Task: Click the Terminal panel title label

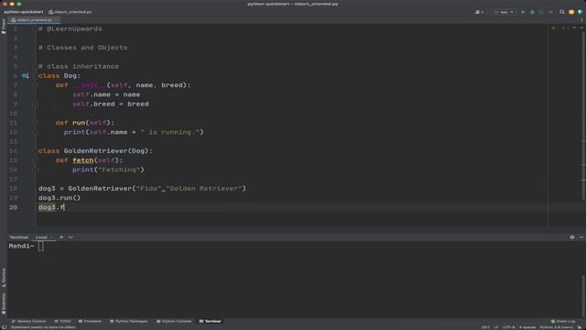Action: (x=18, y=237)
